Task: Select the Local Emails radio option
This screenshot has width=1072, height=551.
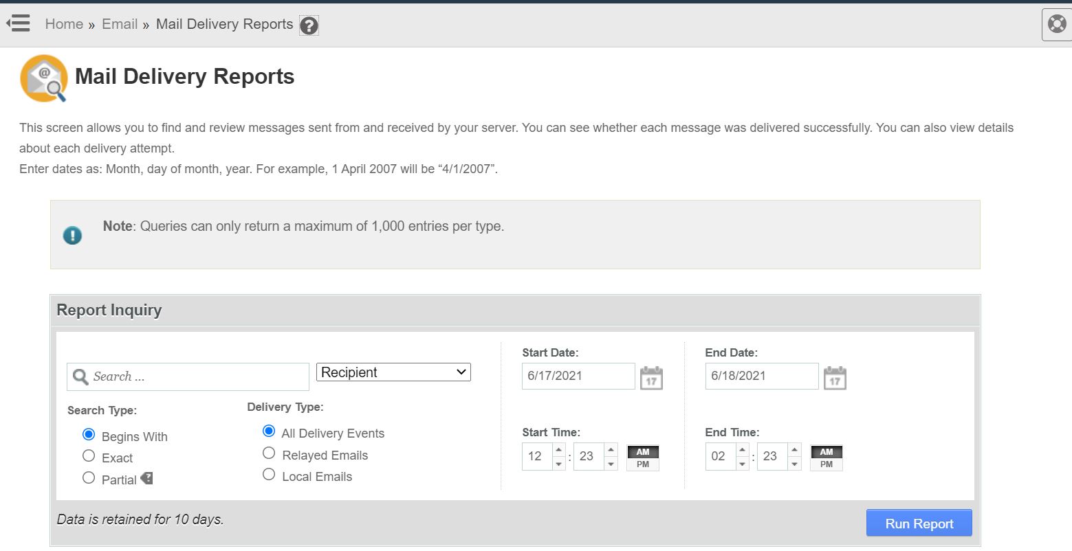Action: click(x=269, y=475)
